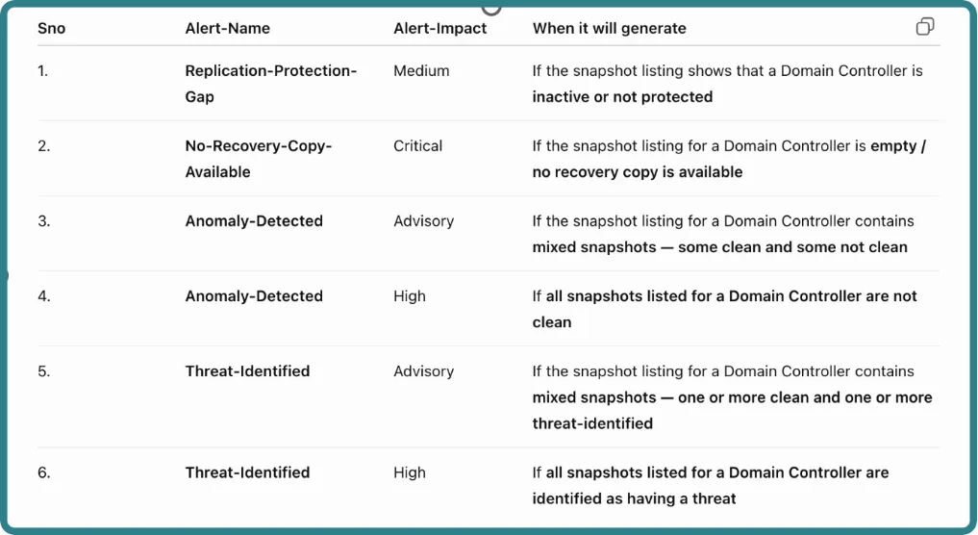Click Threat-Identified in row 5

pyautogui.click(x=247, y=370)
